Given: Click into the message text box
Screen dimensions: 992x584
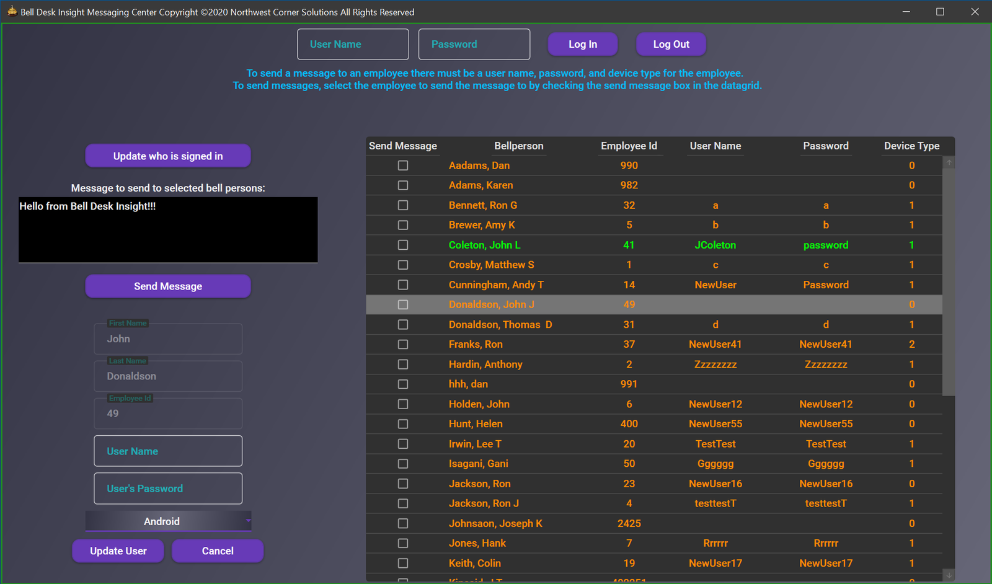Looking at the screenshot, I should pos(168,230).
